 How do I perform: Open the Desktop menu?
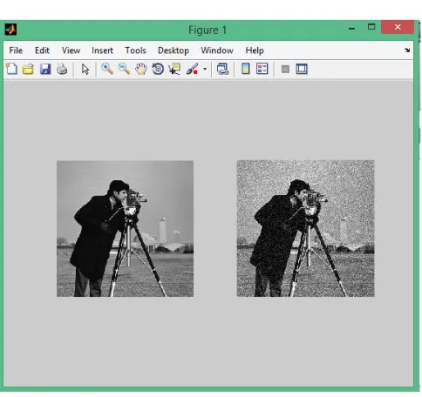point(174,50)
